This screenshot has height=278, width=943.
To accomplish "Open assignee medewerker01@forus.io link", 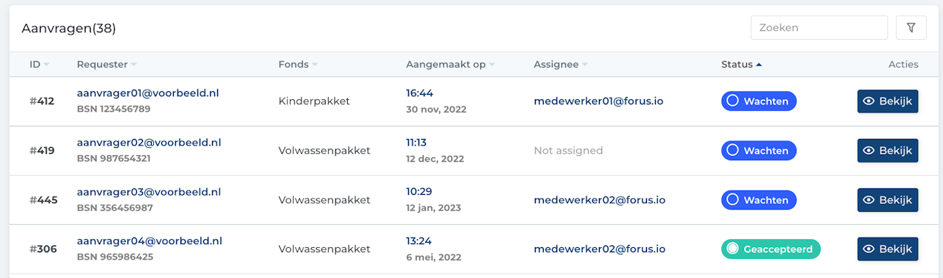I will point(599,101).
